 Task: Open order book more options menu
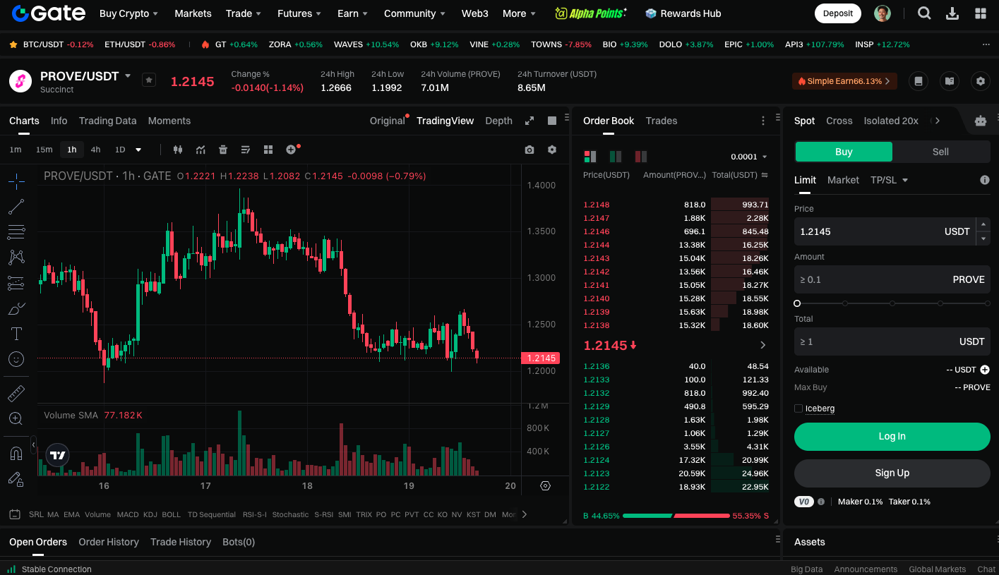(762, 121)
